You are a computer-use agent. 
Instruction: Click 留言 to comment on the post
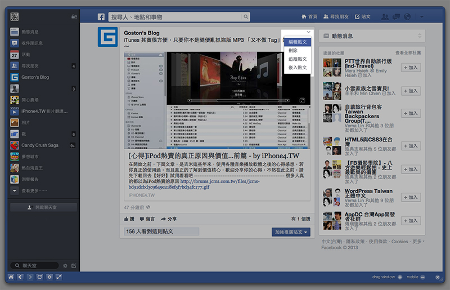147,219
